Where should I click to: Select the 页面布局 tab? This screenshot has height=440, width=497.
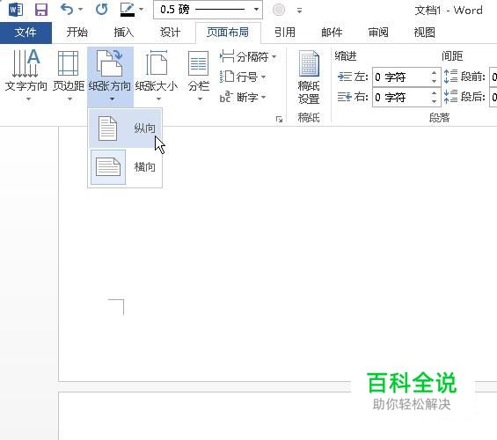point(228,33)
